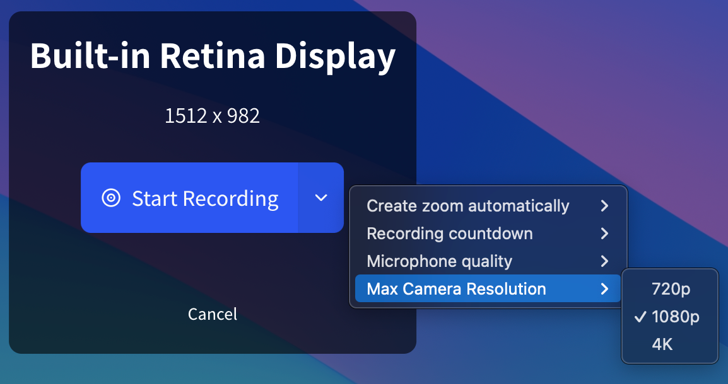Open the dropdown arrow next to Start Recording
This screenshot has width=728, height=384.
pos(321,198)
